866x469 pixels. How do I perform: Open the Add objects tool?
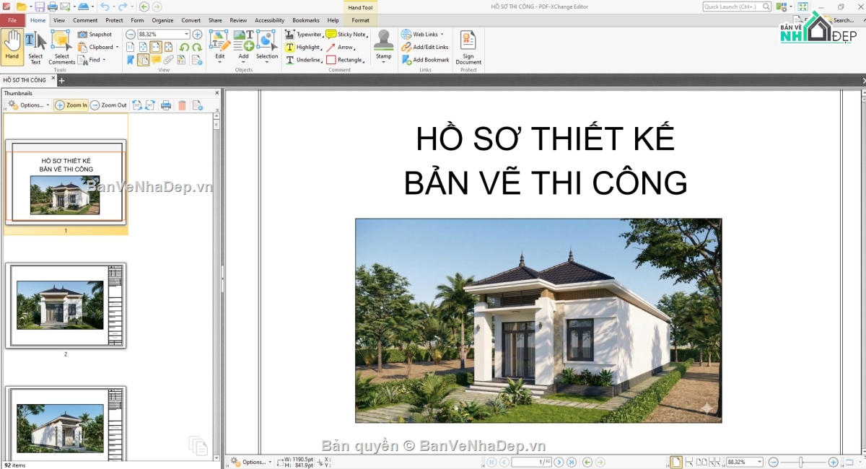243,46
